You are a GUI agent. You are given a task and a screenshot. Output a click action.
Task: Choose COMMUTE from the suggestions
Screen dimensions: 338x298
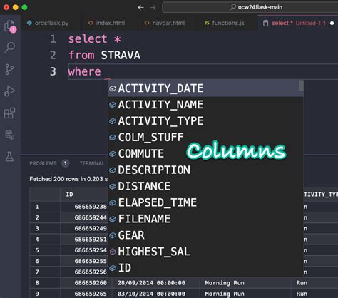click(205, 153)
